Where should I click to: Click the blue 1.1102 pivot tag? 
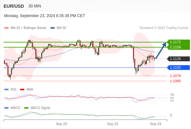[x=178, y=67]
